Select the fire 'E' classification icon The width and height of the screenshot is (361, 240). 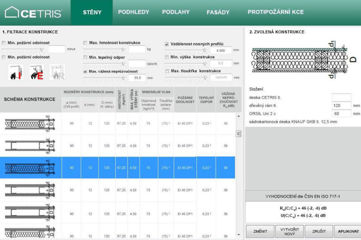[x=36, y=72]
